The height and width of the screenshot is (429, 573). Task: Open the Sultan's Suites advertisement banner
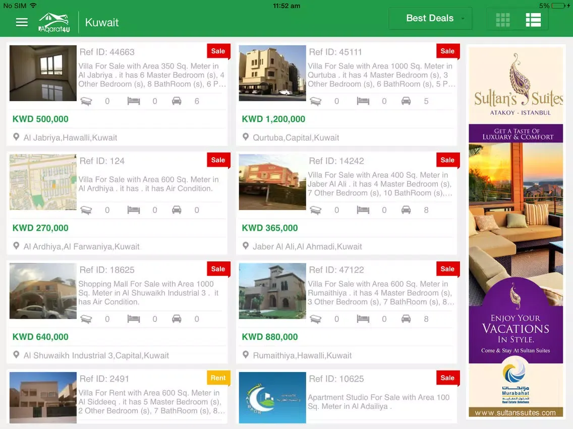[516, 232]
